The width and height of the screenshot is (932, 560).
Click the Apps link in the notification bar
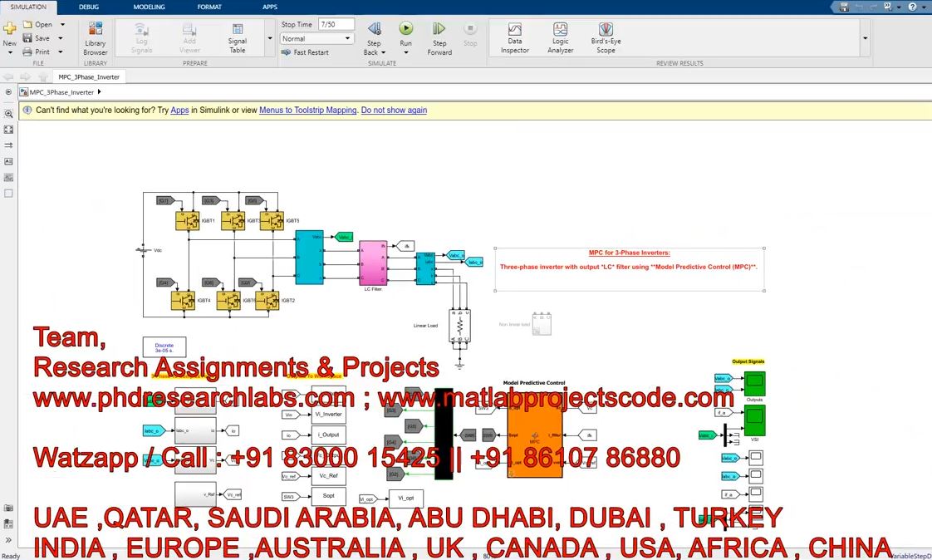pyautogui.click(x=179, y=110)
